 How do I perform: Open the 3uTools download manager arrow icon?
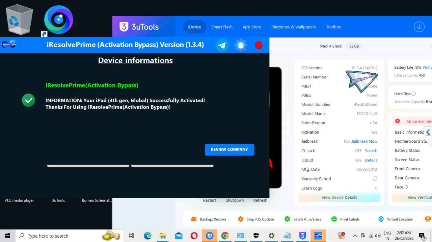point(419,27)
